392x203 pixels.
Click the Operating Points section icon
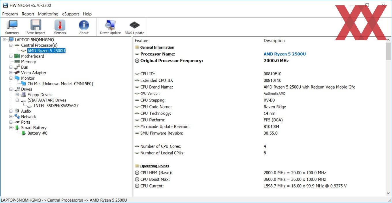tap(137, 166)
